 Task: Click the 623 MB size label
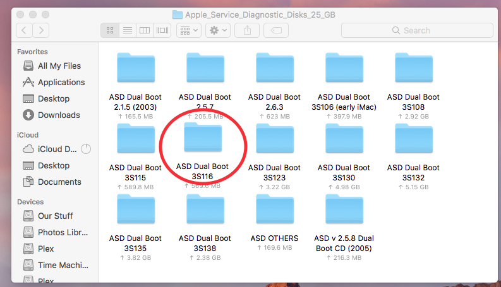[274, 117]
